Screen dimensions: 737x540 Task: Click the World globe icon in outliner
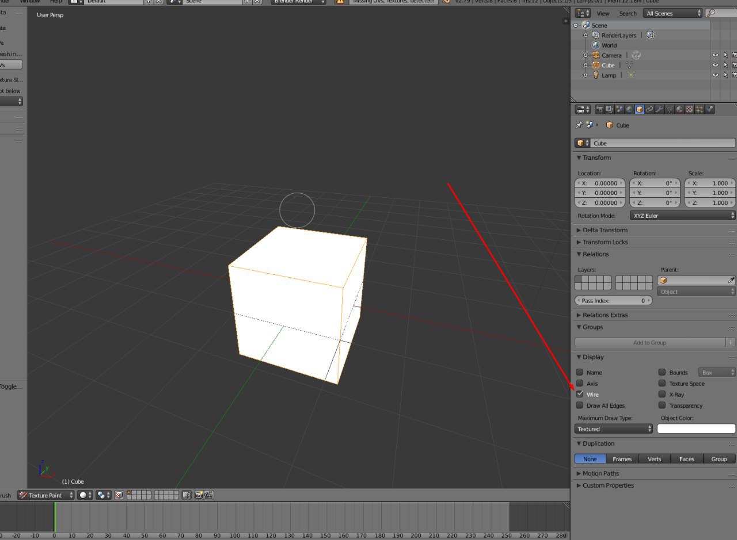pyautogui.click(x=596, y=45)
